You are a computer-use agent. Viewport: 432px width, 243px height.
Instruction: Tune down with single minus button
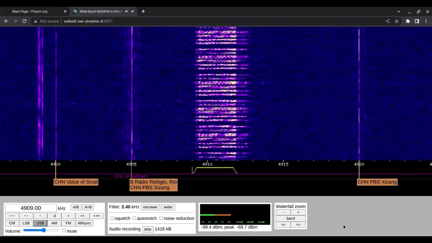pyautogui.click(x=40, y=216)
